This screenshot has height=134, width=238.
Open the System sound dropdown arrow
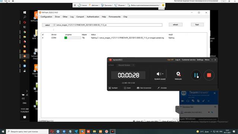163,74
